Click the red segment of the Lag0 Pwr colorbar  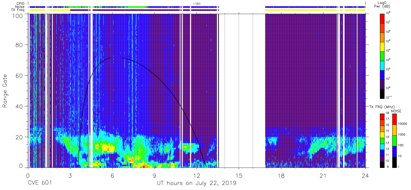tap(383, 18)
